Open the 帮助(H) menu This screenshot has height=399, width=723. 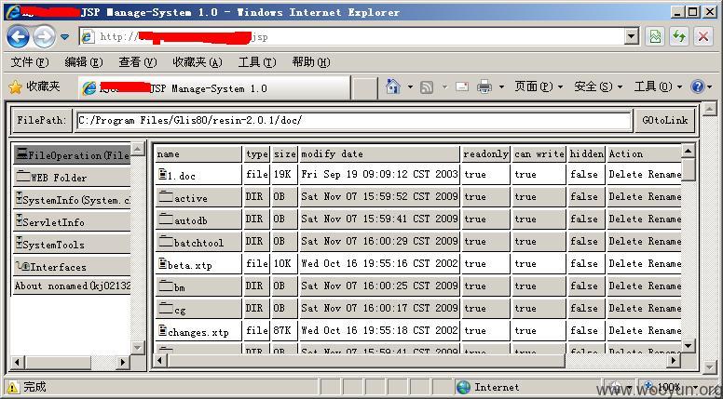tap(311, 62)
